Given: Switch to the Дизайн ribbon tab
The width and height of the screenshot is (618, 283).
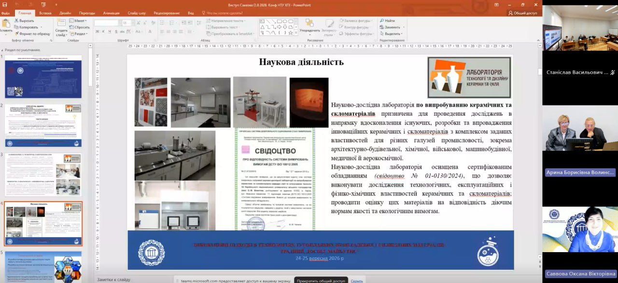Looking at the screenshot, I should pyautogui.click(x=65, y=13).
